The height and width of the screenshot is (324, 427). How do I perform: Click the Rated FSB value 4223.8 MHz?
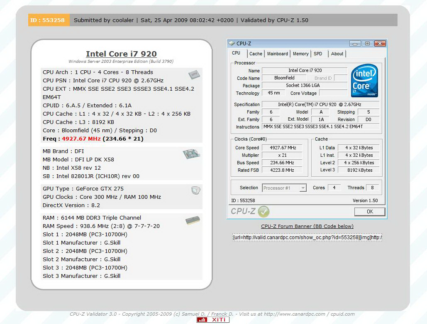pyautogui.click(x=282, y=170)
